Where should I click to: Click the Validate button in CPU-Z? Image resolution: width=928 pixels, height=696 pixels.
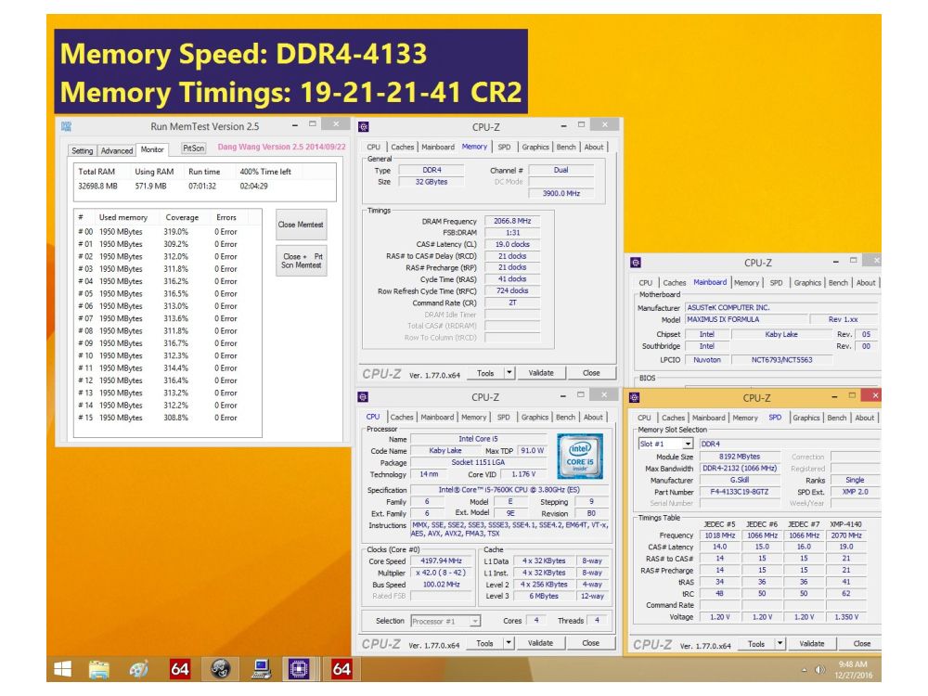(x=541, y=372)
